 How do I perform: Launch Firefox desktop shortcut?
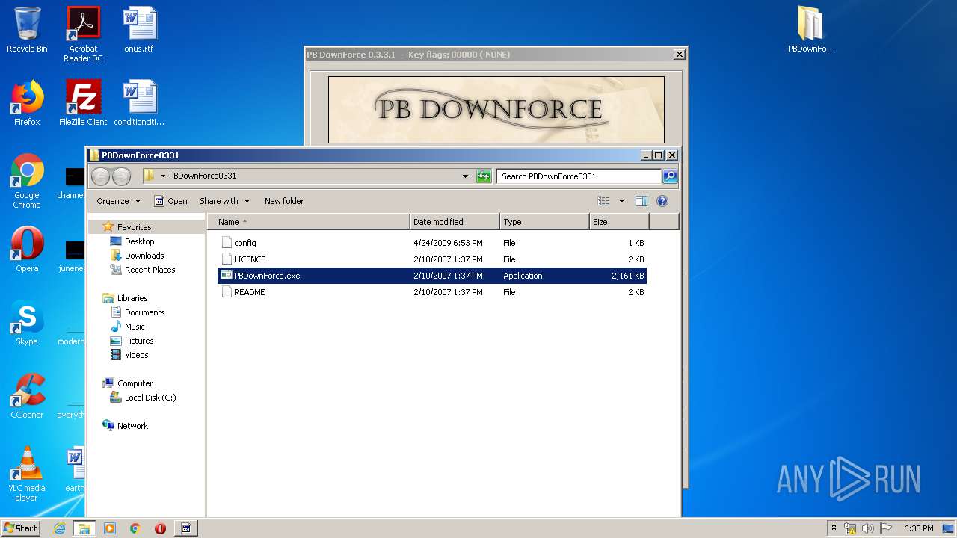tap(27, 103)
